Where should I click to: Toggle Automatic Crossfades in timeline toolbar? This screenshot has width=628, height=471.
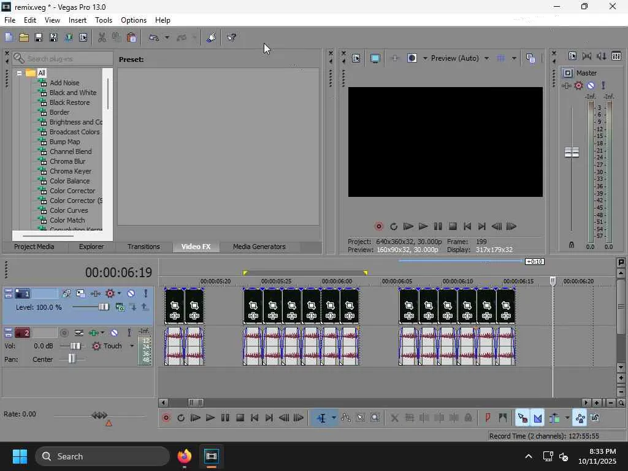pos(538,418)
